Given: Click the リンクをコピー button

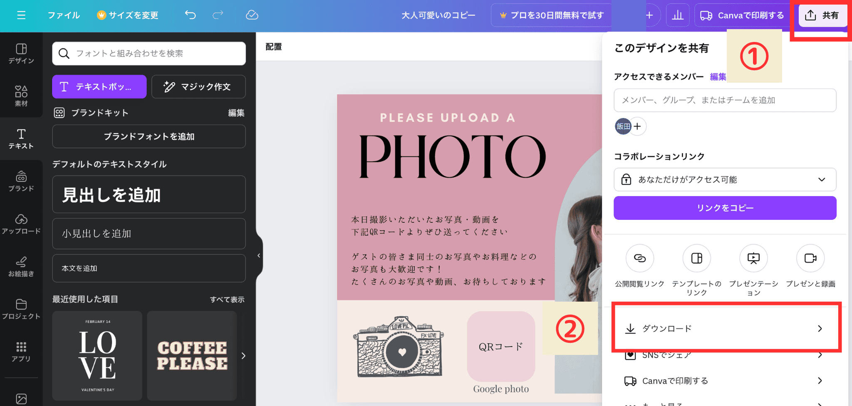Looking at the screenshot, I should [x=725, y=208].
